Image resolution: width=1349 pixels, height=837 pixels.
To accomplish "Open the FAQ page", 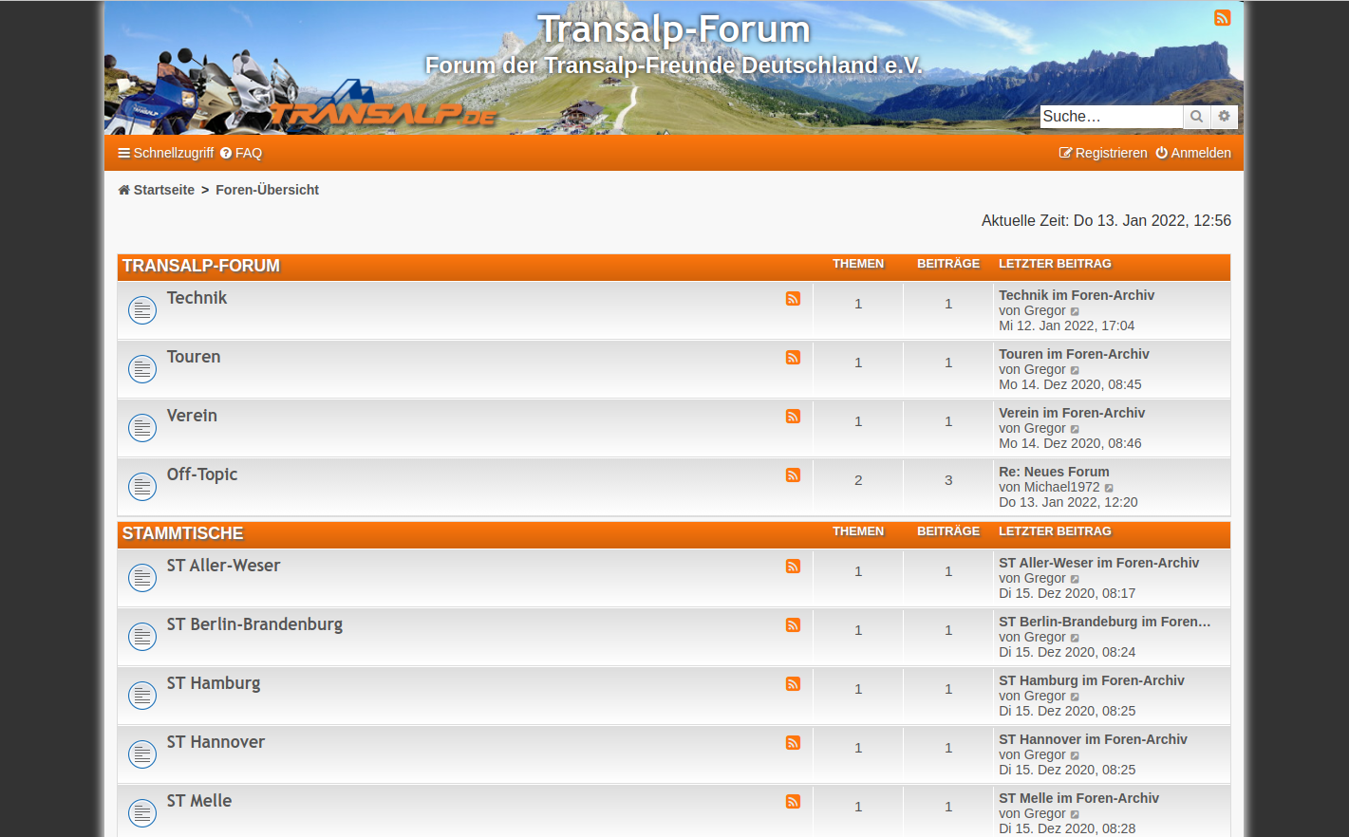I will 241,153.
